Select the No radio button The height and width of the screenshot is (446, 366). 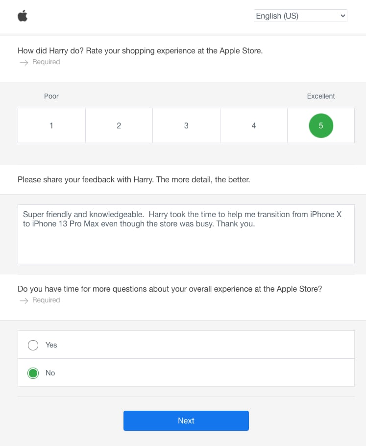coord(33,373)
